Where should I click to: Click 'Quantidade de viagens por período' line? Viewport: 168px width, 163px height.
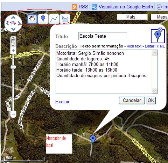[101, 76]
